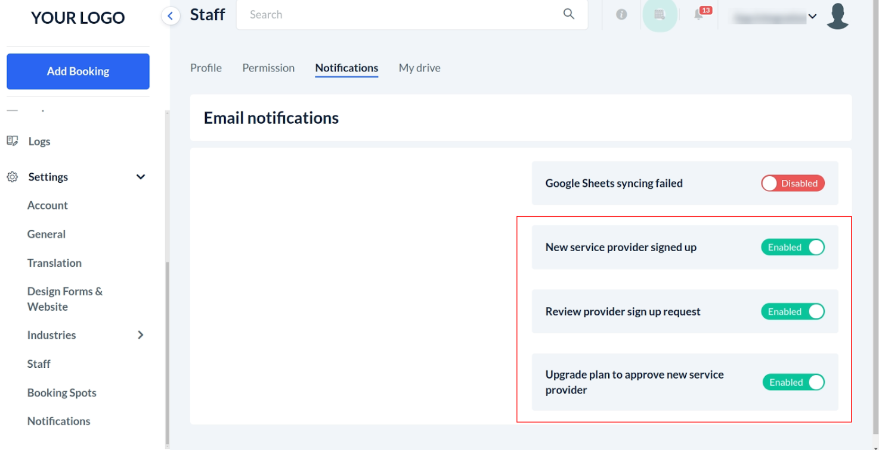Open the My drive tab
Image resolution: width=879 pixels, height=450 pixels.
[x=419, y=68]
